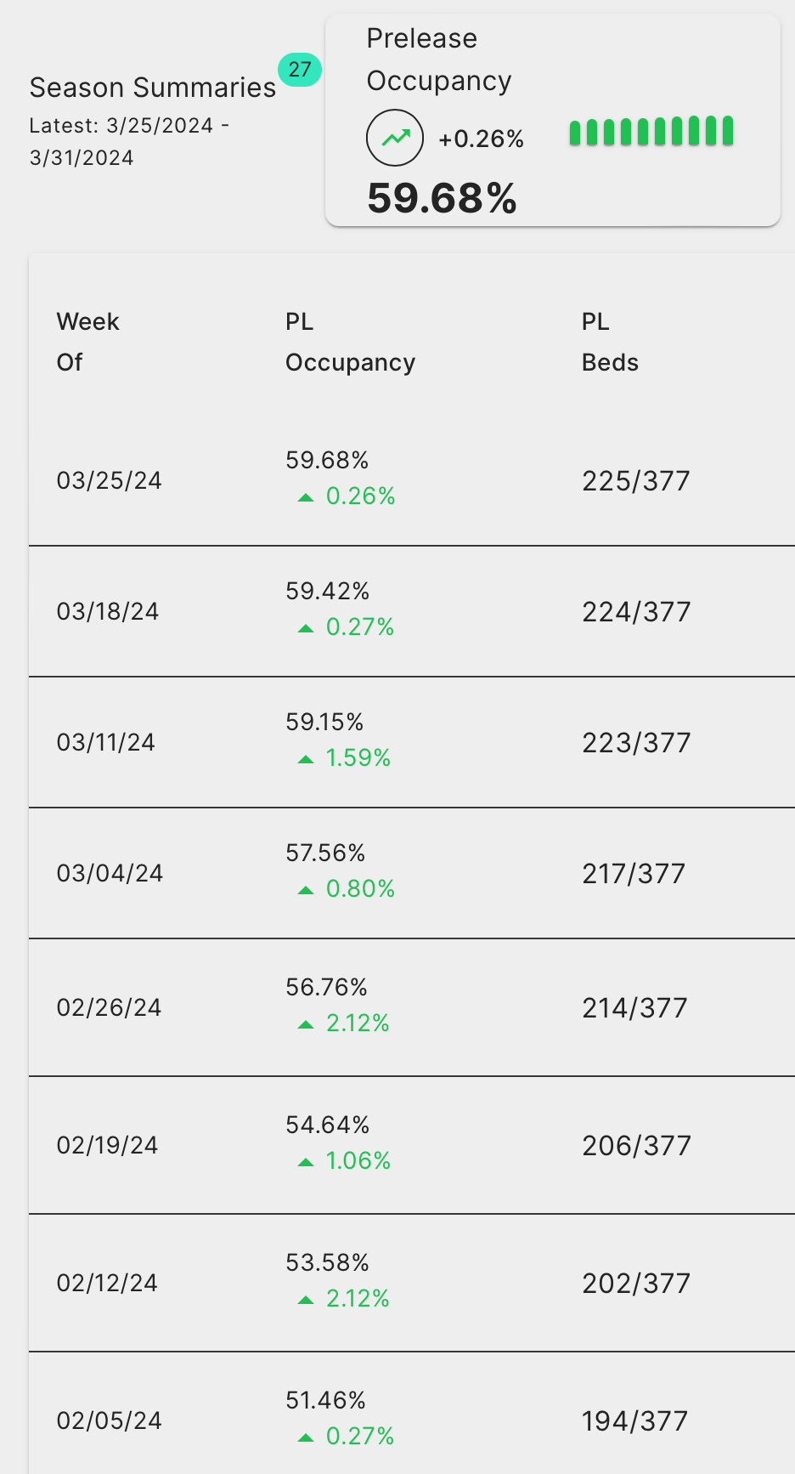Click the green occupancy bar indicator

point(651,132)
